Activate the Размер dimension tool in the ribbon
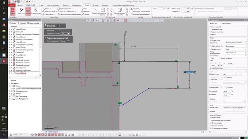The width and height of the screenshot is (248, 139). 28,11
